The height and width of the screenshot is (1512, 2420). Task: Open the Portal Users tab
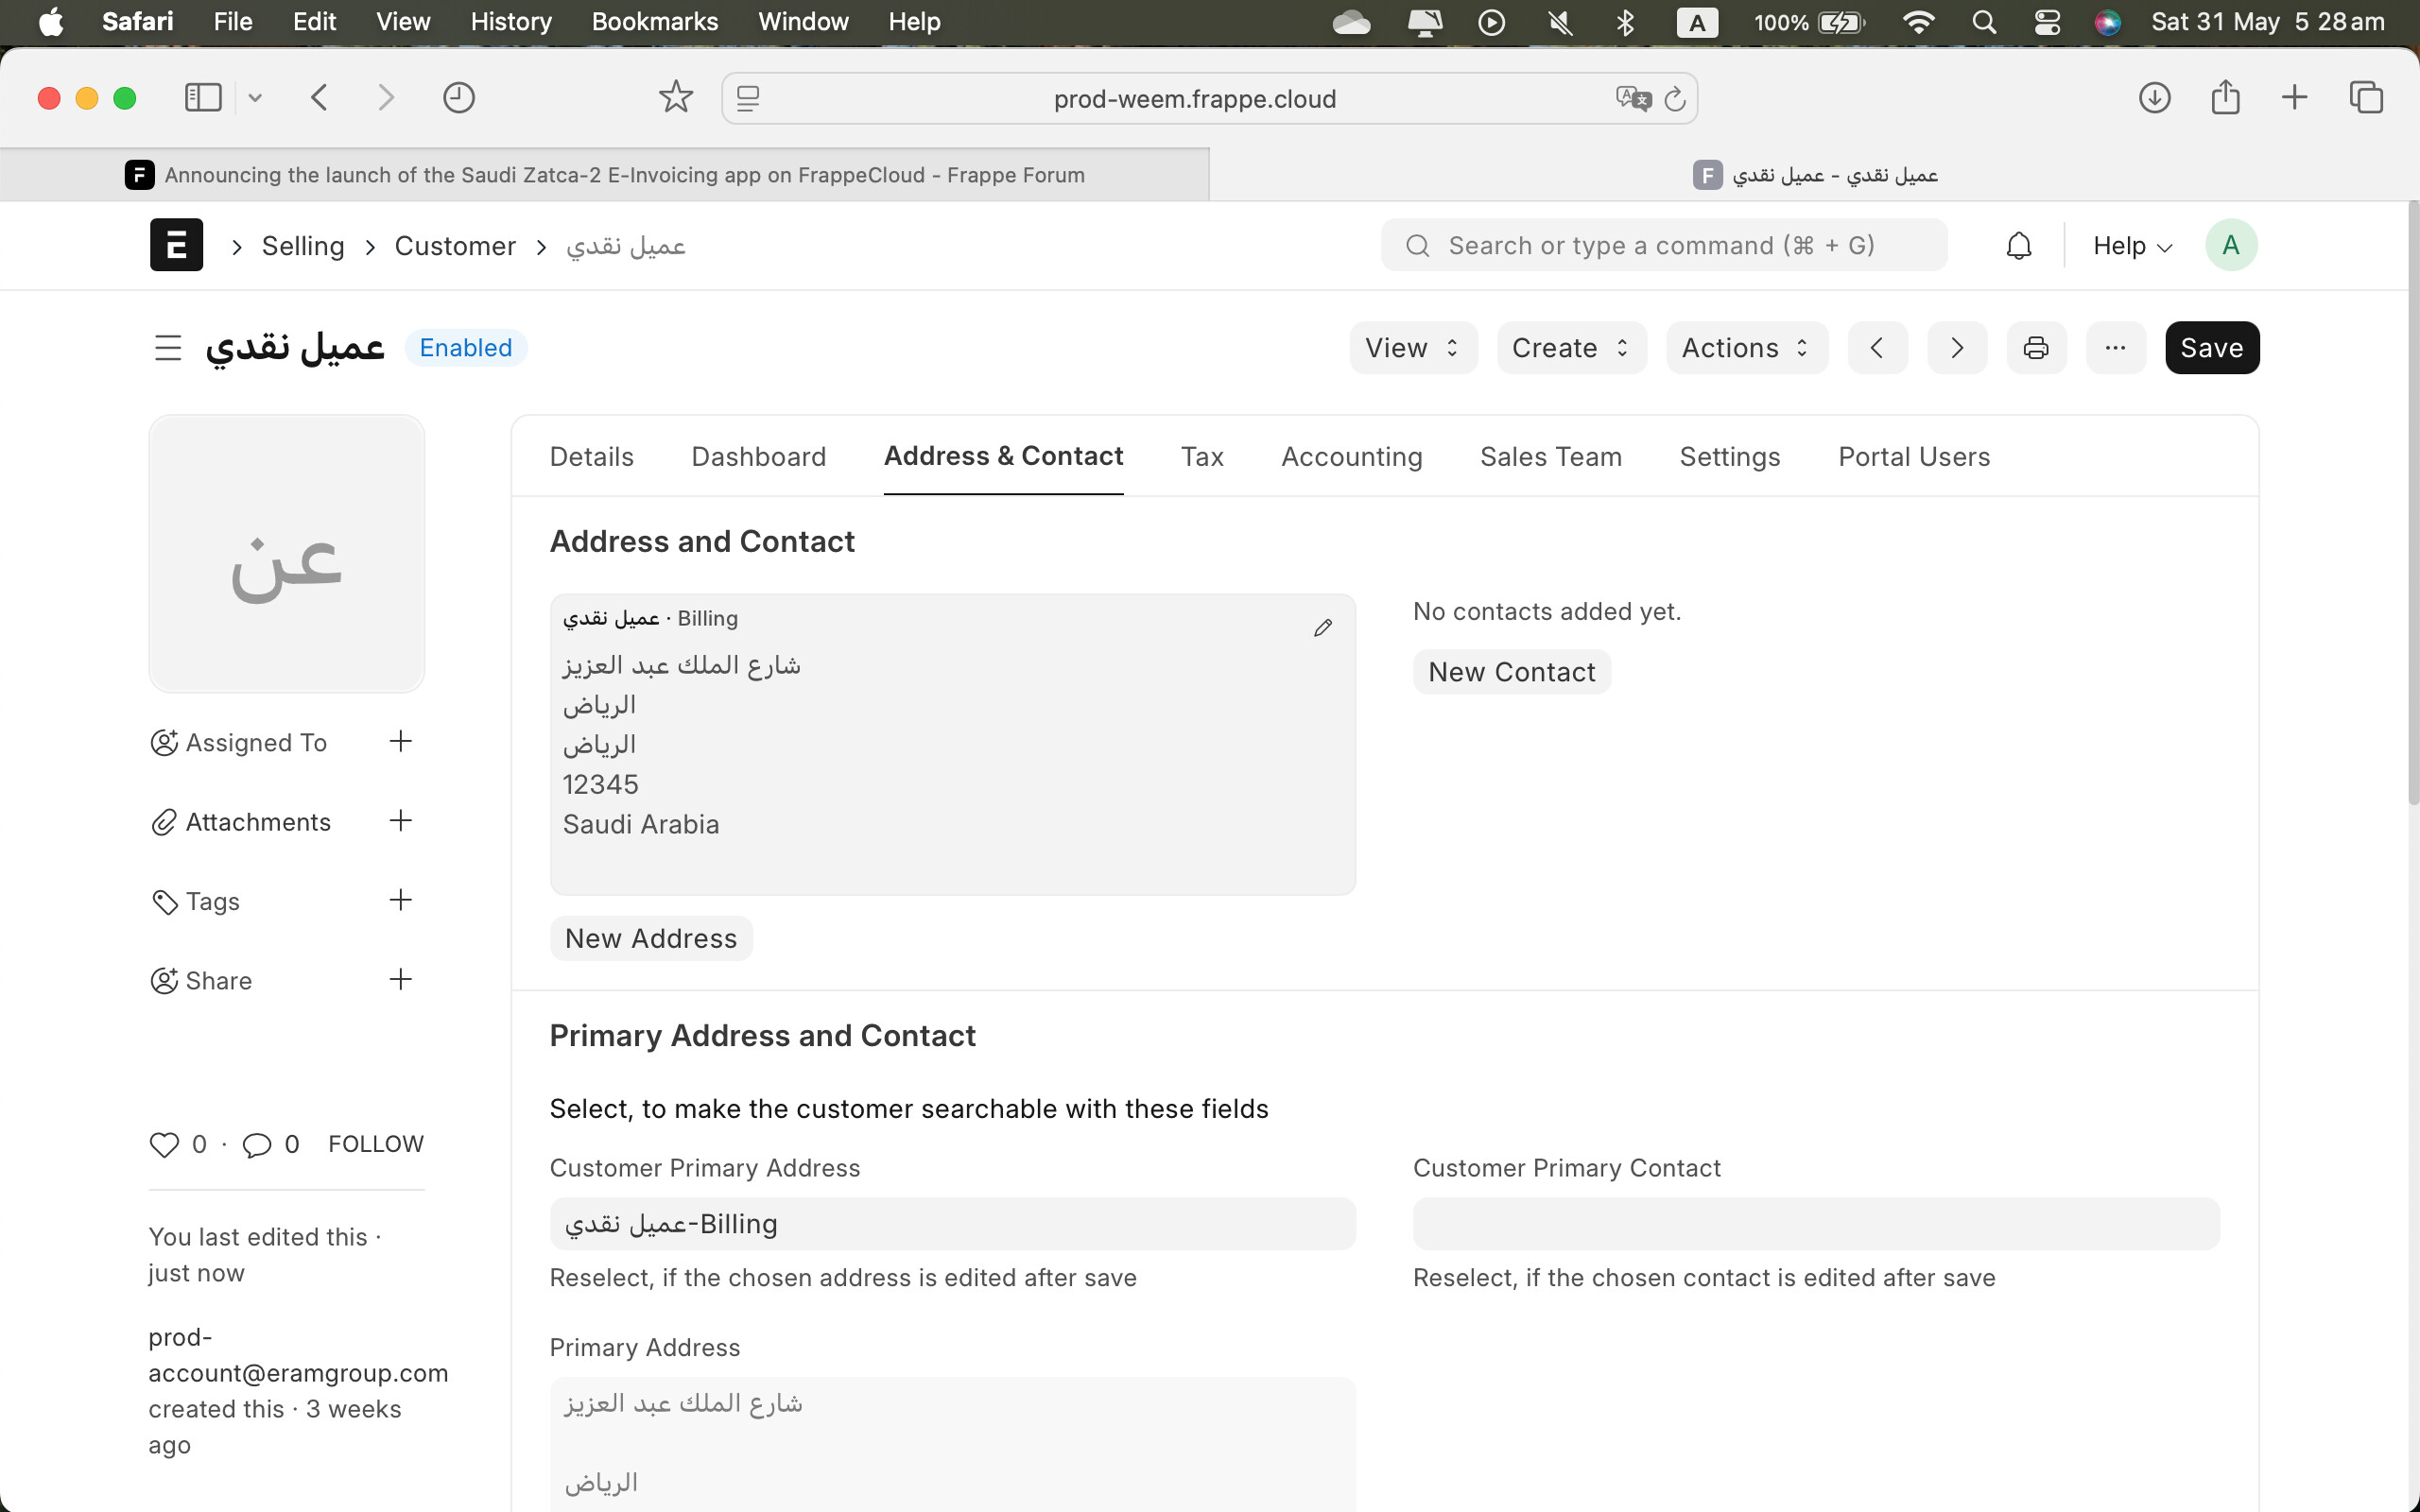(1914, 457)
